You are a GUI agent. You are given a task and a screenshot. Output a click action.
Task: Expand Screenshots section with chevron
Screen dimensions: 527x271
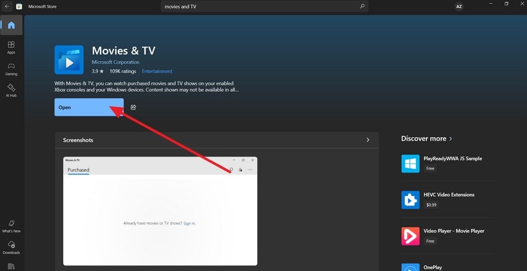368,140
